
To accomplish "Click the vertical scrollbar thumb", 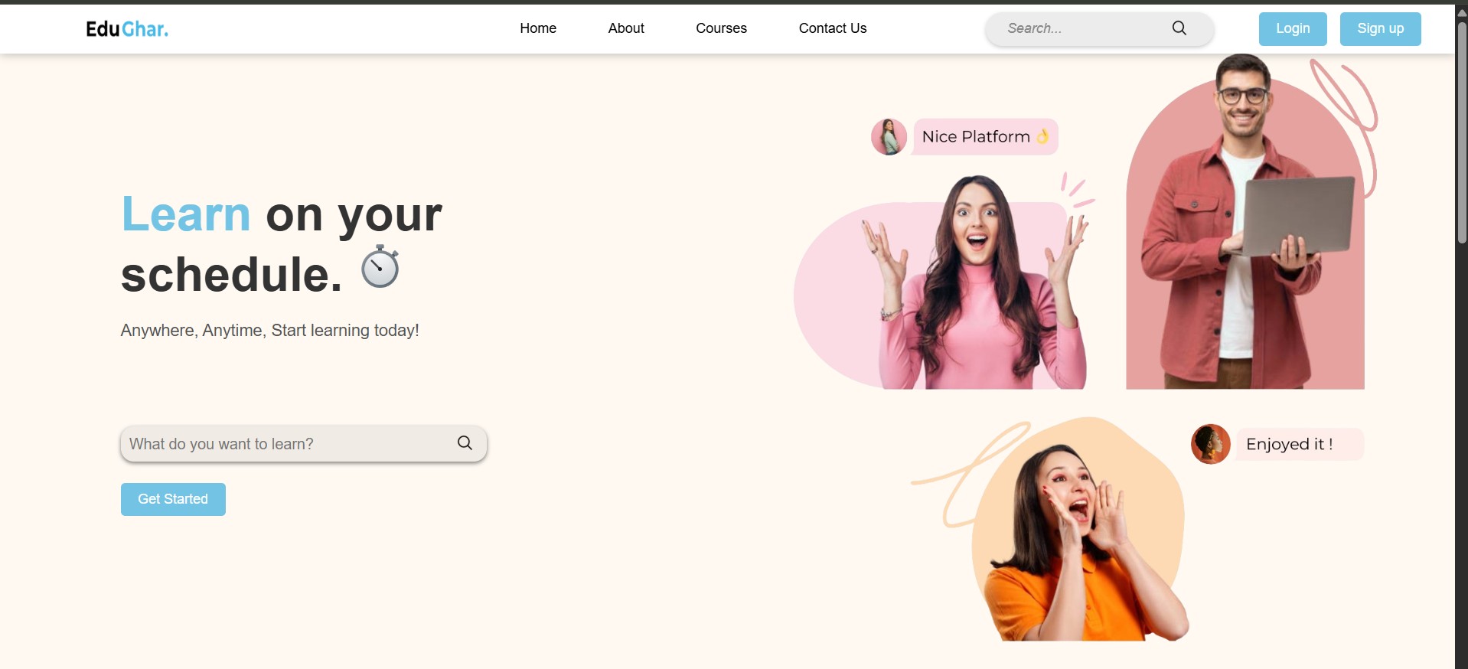I will [1461, 130].
